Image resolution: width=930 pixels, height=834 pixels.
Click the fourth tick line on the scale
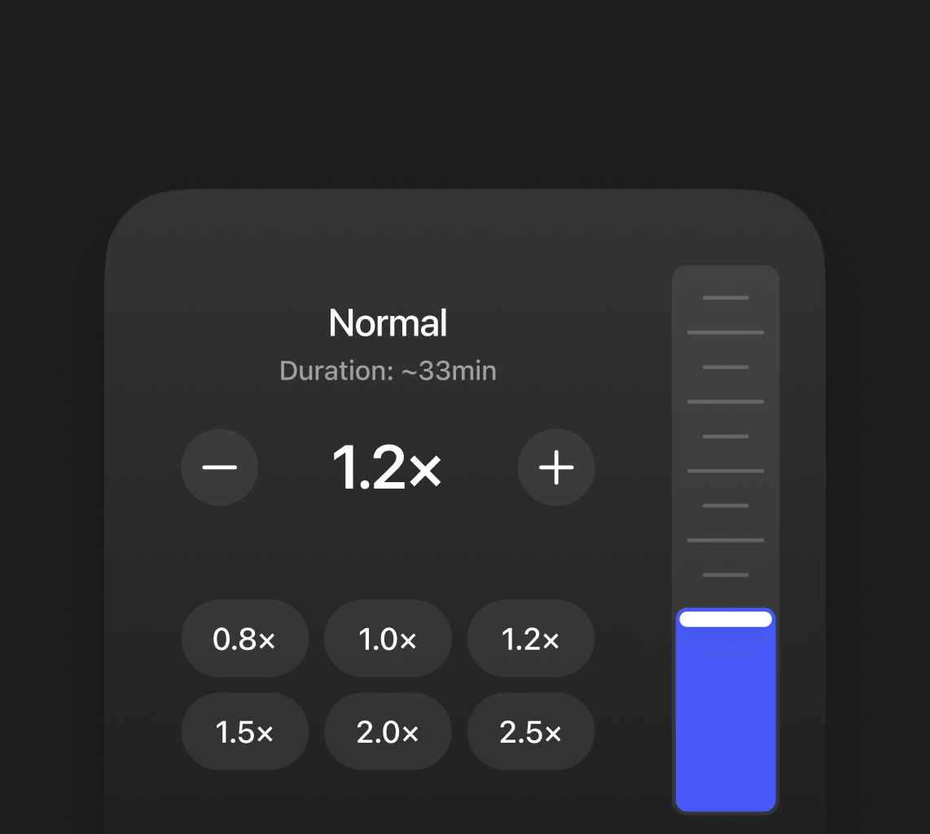coord(725,402)
